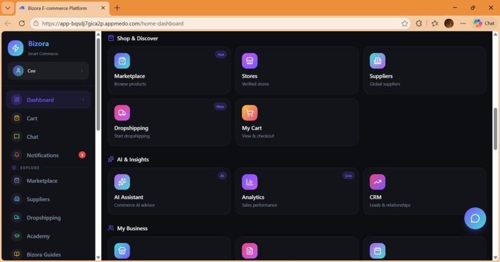Open the View & checkout card
The height and width of the screenshot is (262, 500).
click(x=297, y=122)
